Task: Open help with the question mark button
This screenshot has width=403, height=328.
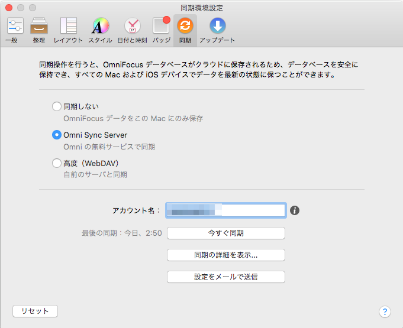Action: tap(385, 311)
